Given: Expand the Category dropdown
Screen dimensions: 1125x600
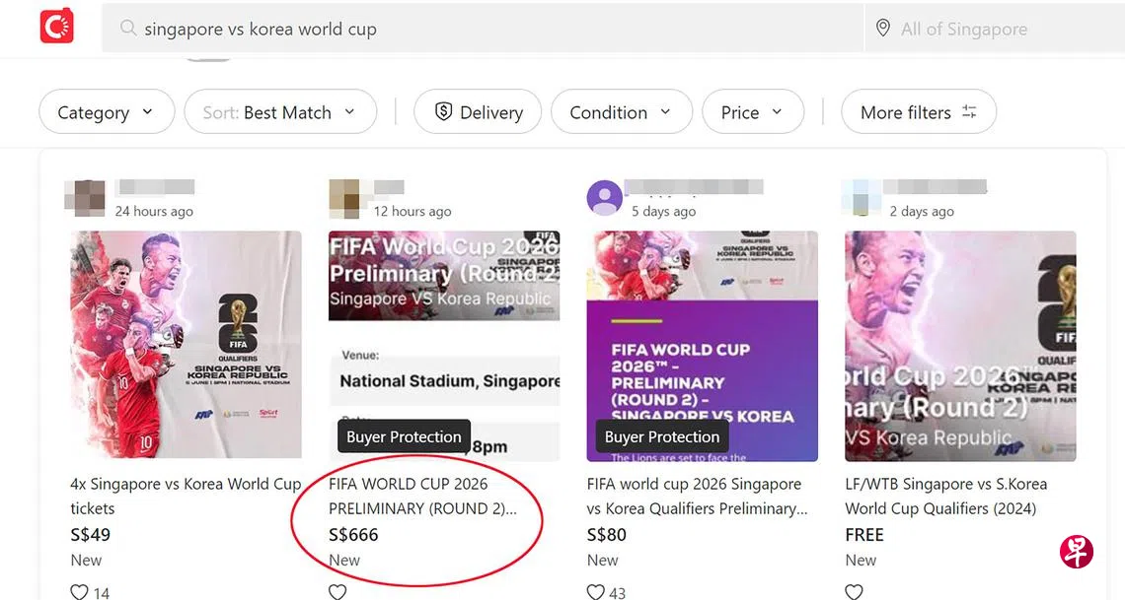Looking at the screenshot, I should [x=107, y=112].
